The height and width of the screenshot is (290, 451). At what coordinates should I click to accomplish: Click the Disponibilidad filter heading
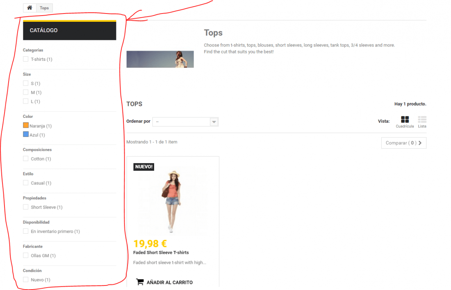tap(36, 222)
